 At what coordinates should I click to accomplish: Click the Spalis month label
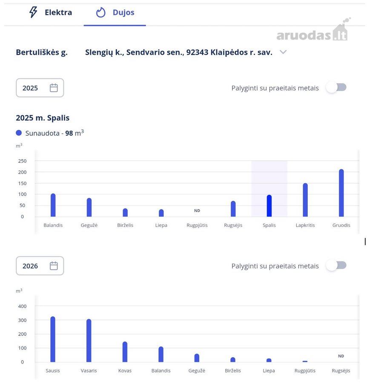click(269, 225)
